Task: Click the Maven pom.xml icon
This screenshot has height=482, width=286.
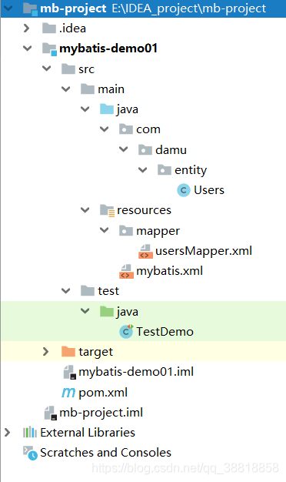Action: pyautogui.click(x=68, y=393)
